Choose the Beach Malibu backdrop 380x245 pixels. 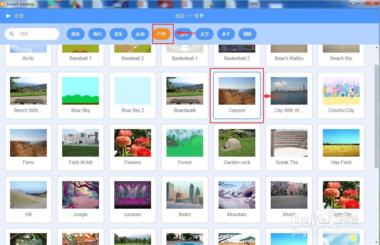point(289,56)
